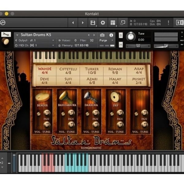Select the Wahde 4/4 rhythm
The height and width of the screenshot is (184, 184).
click(x=44, y=71)
